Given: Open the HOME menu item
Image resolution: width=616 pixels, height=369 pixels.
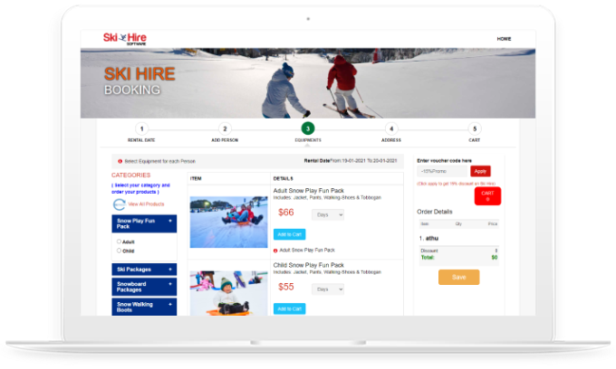Looking at the screenshot, I should [504, 39].
